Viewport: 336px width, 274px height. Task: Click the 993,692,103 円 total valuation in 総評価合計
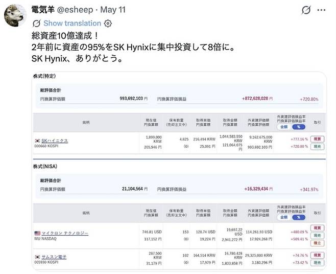point(133,99)
